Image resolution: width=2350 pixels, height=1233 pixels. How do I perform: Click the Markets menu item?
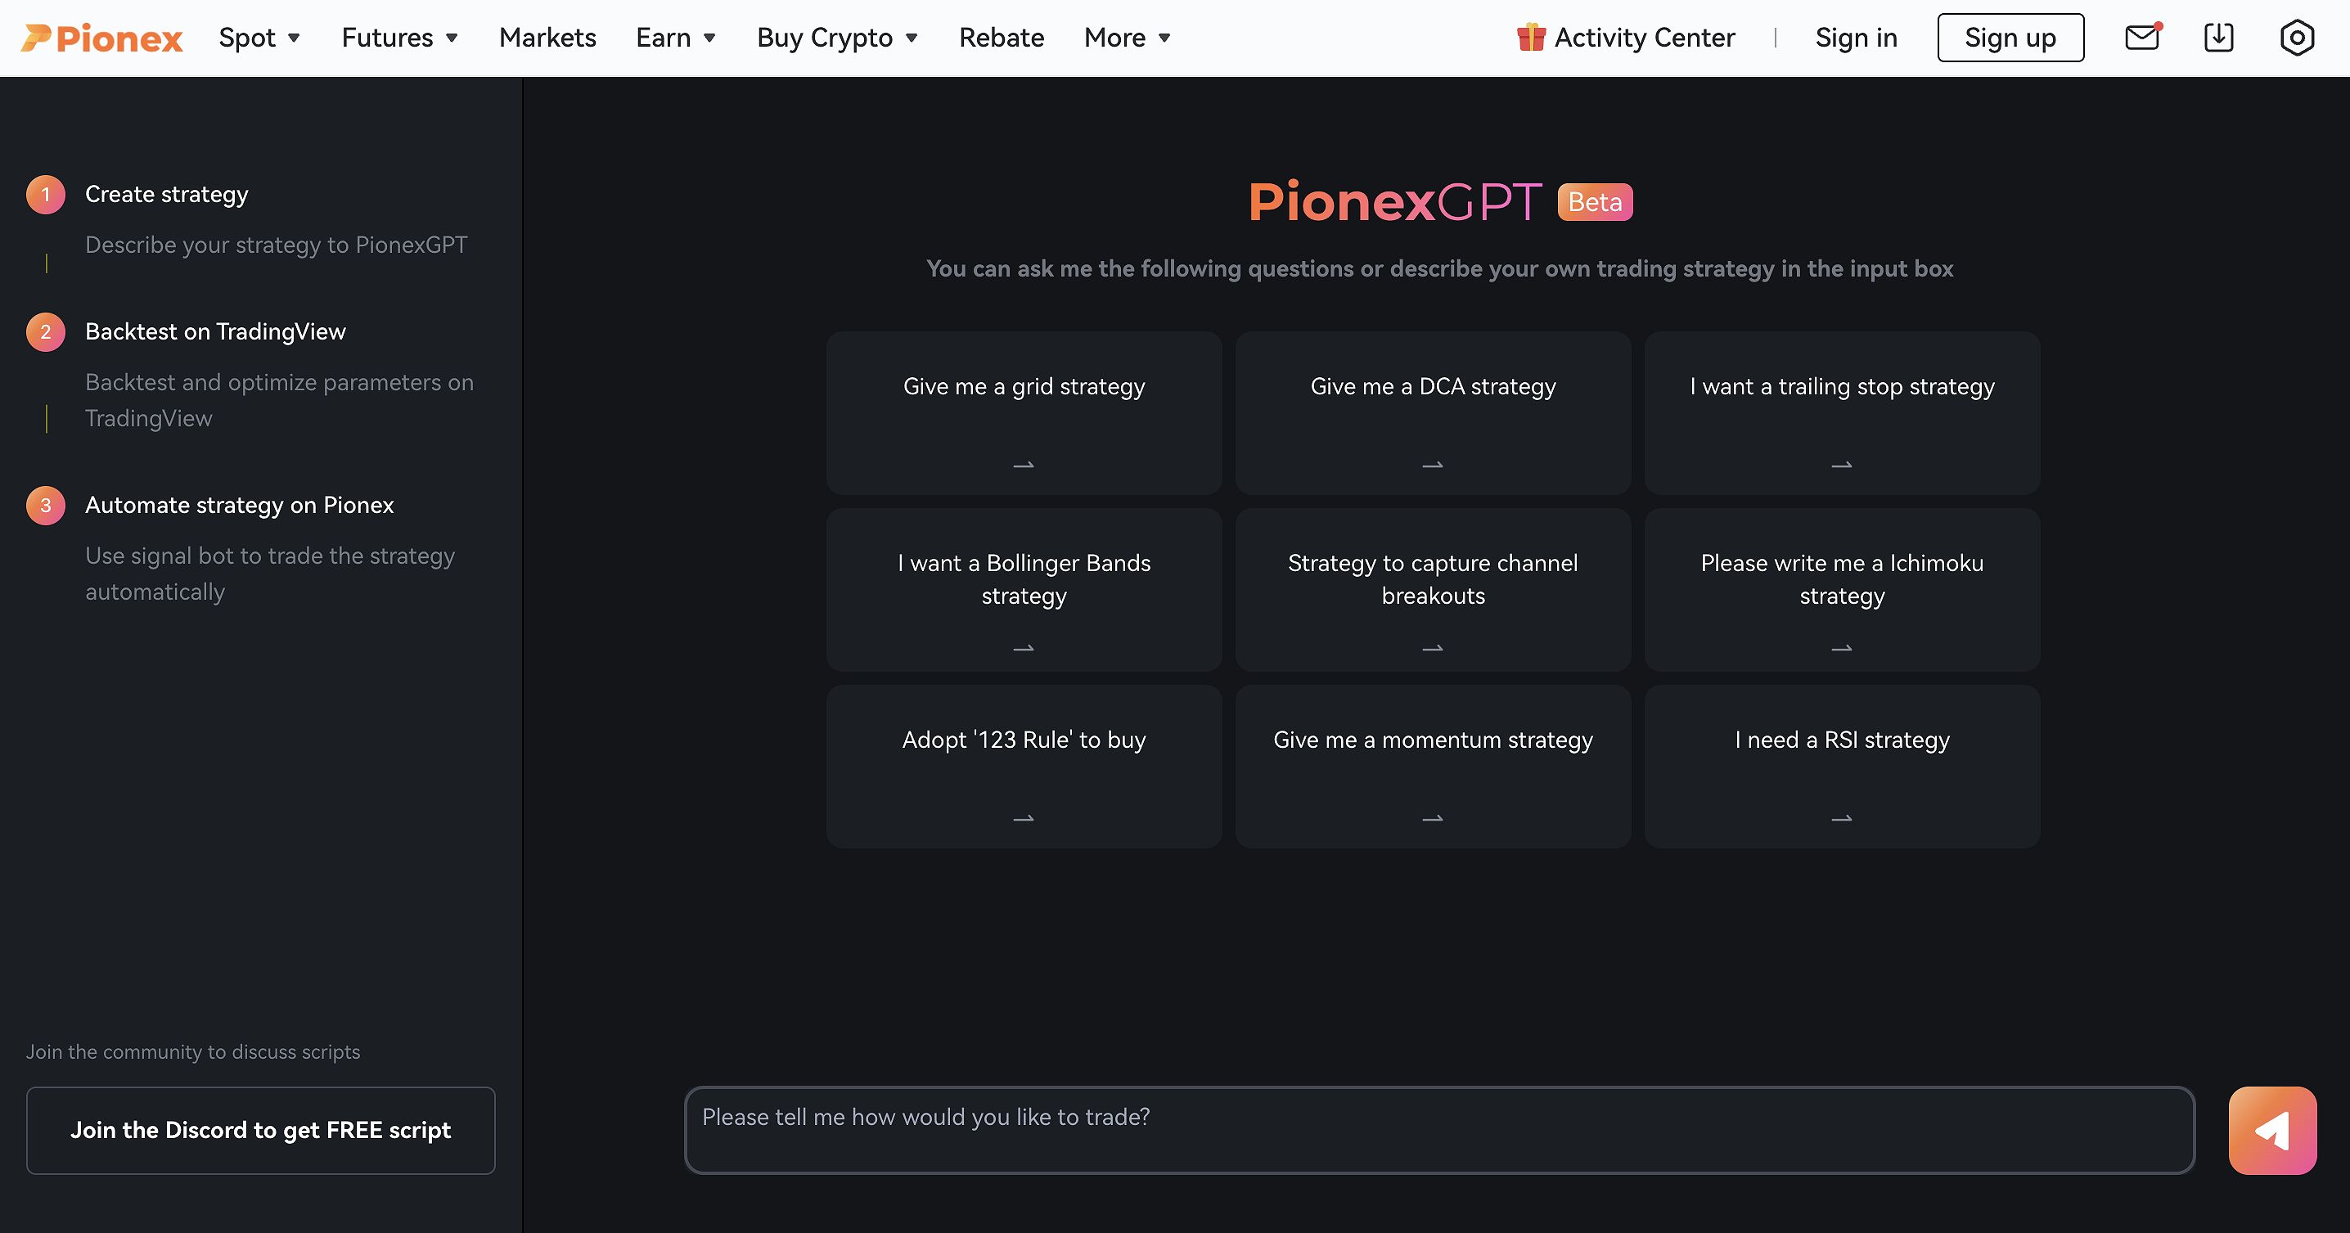(x=547, y=38)
